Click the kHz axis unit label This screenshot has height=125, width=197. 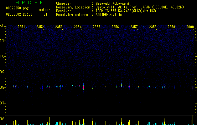[3, 25]
